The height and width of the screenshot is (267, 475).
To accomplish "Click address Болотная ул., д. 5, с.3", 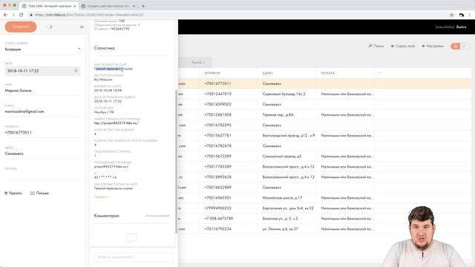I will point(281,218).
